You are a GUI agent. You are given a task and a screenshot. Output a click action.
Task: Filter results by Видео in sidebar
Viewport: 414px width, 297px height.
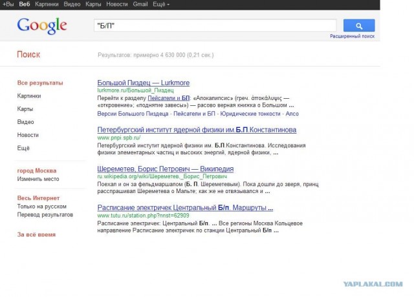(x=26, y=122)
